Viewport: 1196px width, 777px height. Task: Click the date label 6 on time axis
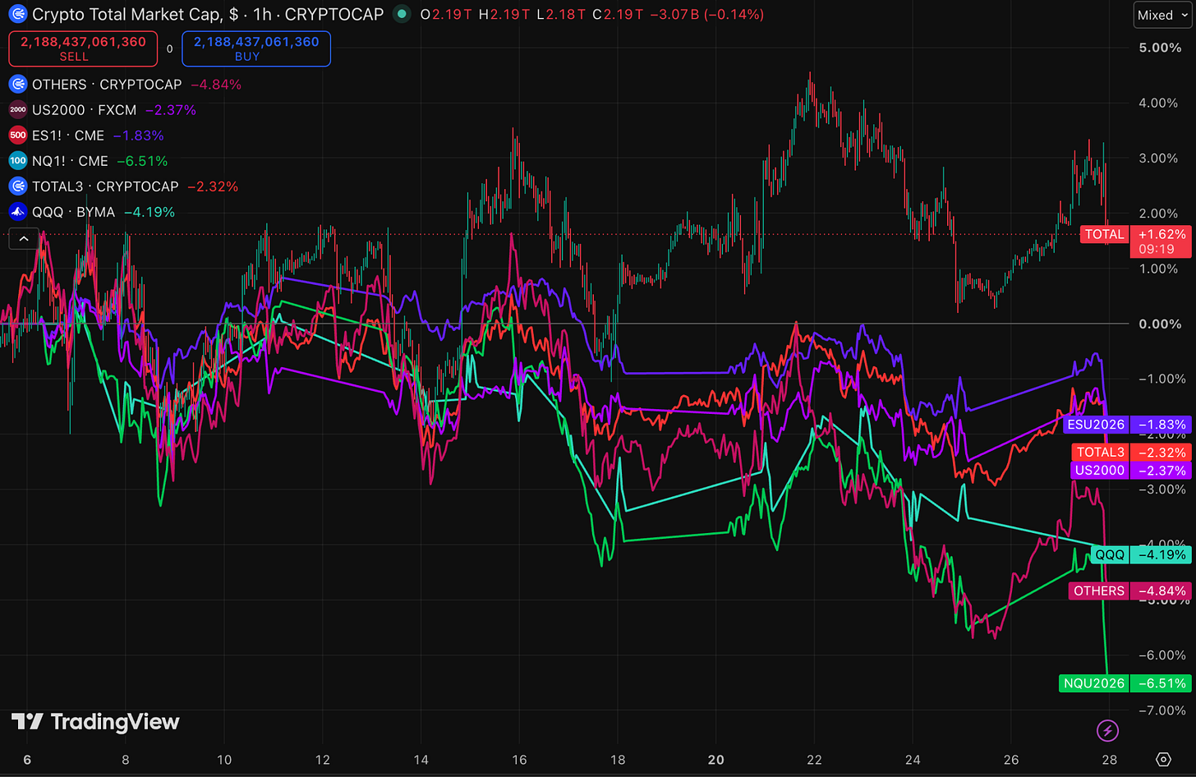coord(27,760)
